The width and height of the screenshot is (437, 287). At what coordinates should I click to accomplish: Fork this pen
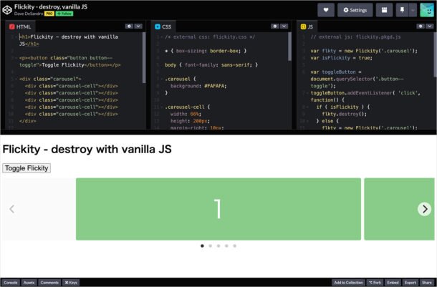[x=375, y=283]
